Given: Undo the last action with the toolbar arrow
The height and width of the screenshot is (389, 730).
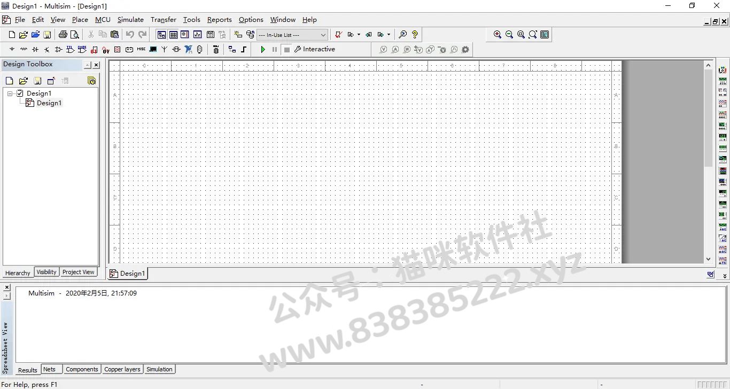Looking at the screenshot, I should pos(130,35).
